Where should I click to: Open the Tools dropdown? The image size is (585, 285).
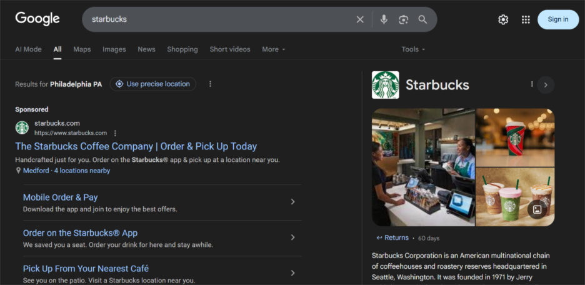click(x=413, y=49)
